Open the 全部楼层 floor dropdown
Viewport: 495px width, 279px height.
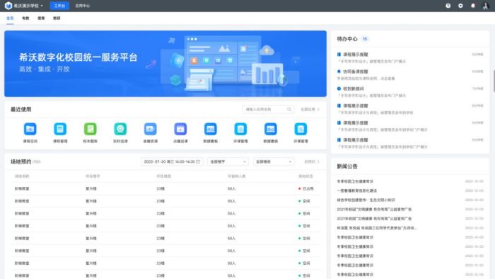(274, 161)
